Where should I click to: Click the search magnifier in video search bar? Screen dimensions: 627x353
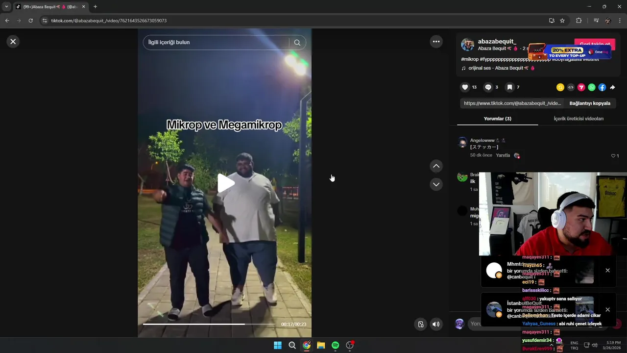tap(297, 42)
